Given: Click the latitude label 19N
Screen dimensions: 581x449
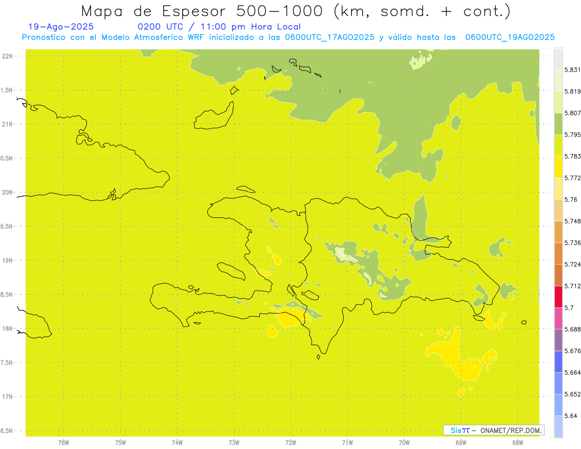Looking at the screenshot, I should pos(7,260).
